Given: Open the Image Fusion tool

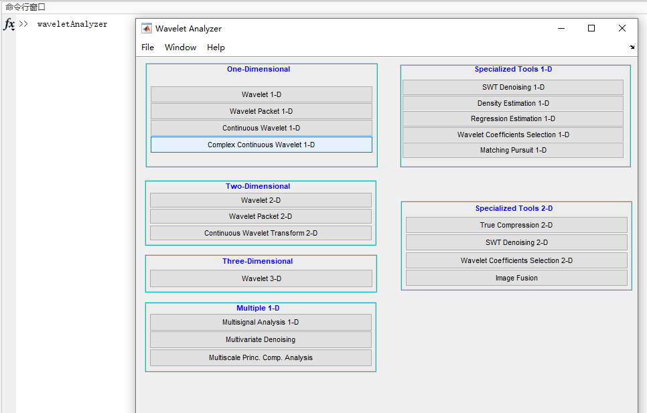Looking at the screenshot, I should (x=516, y=278).
